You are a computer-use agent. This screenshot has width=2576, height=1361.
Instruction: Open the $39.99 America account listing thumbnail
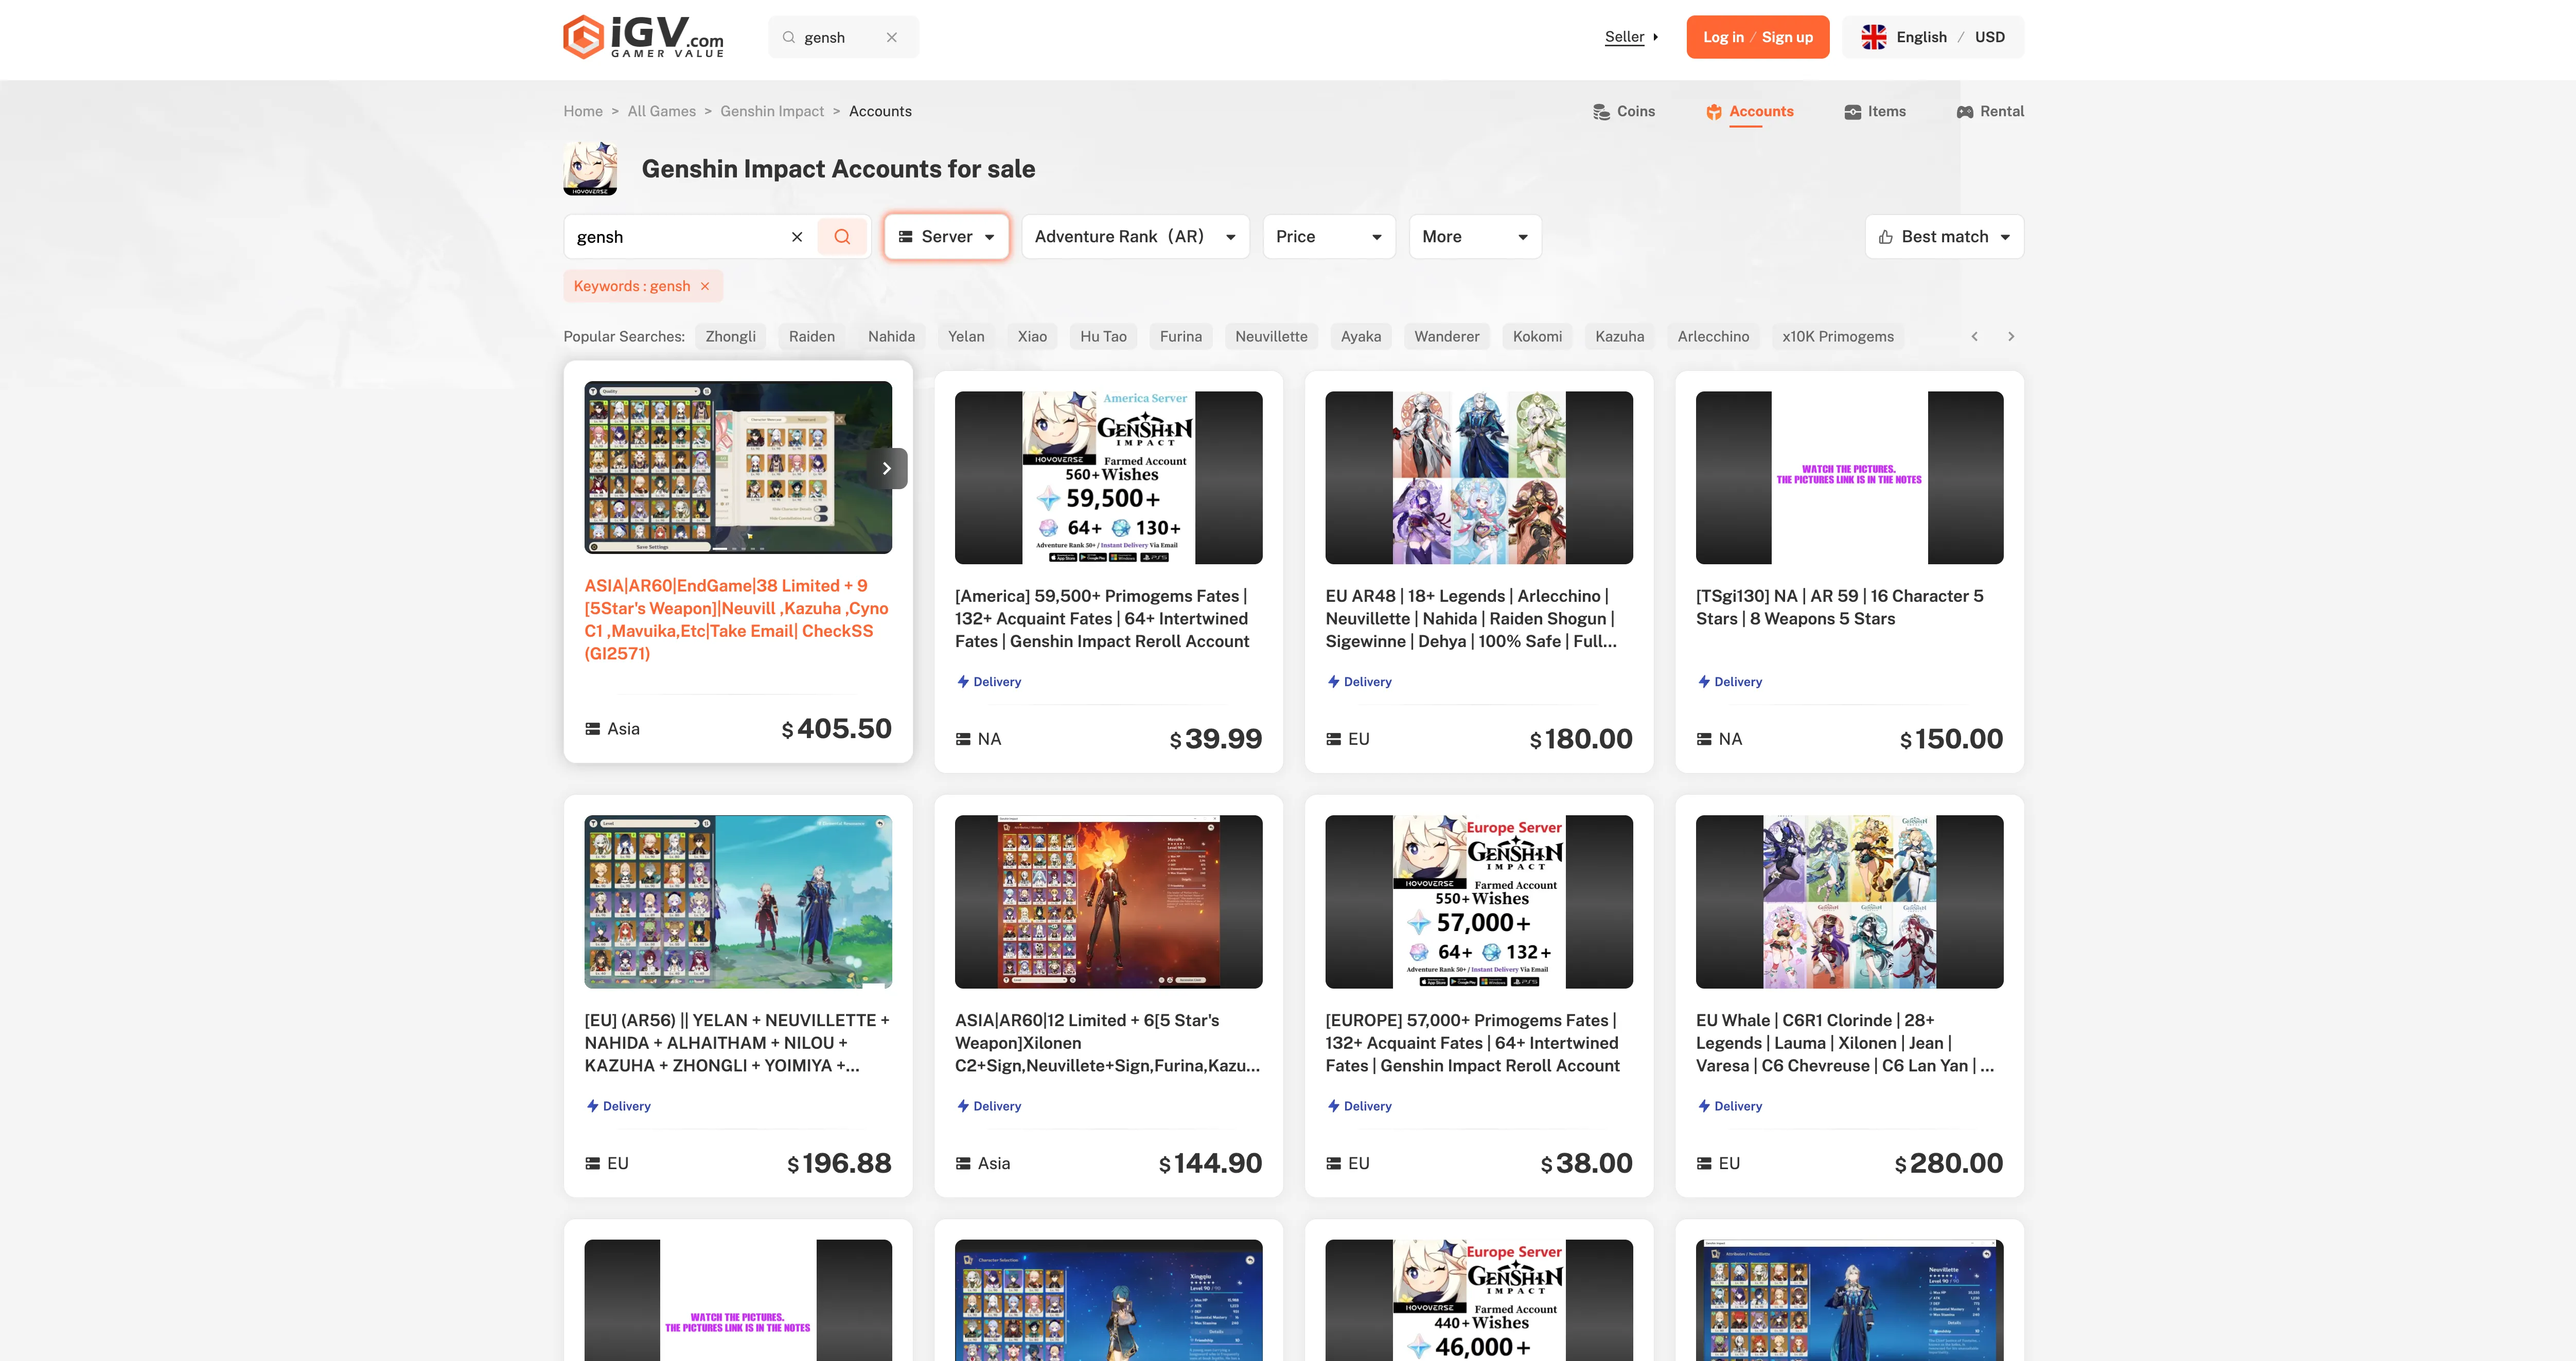(x=1108, y=478)
